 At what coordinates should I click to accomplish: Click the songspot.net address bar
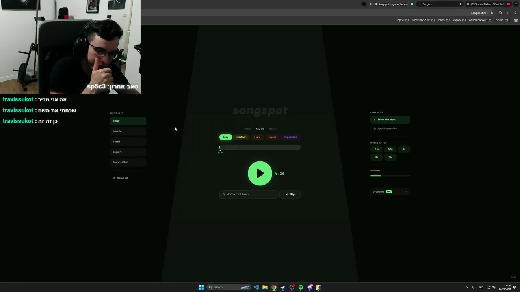click(x=317, y=13)
